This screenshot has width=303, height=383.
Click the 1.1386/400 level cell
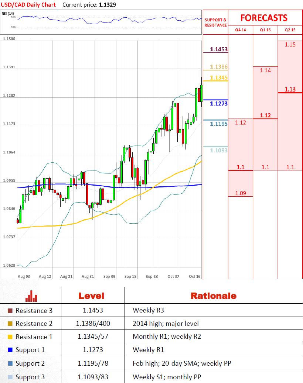pyautogui.click(x=93, y=324)
